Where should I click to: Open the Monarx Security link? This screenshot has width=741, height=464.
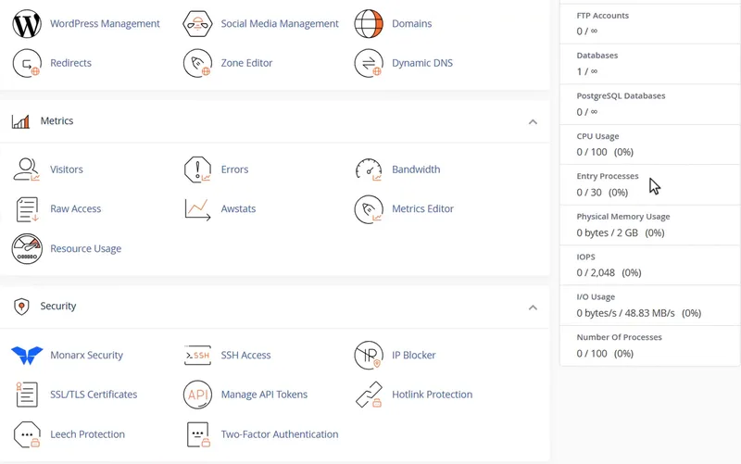[x=86, y=356]
